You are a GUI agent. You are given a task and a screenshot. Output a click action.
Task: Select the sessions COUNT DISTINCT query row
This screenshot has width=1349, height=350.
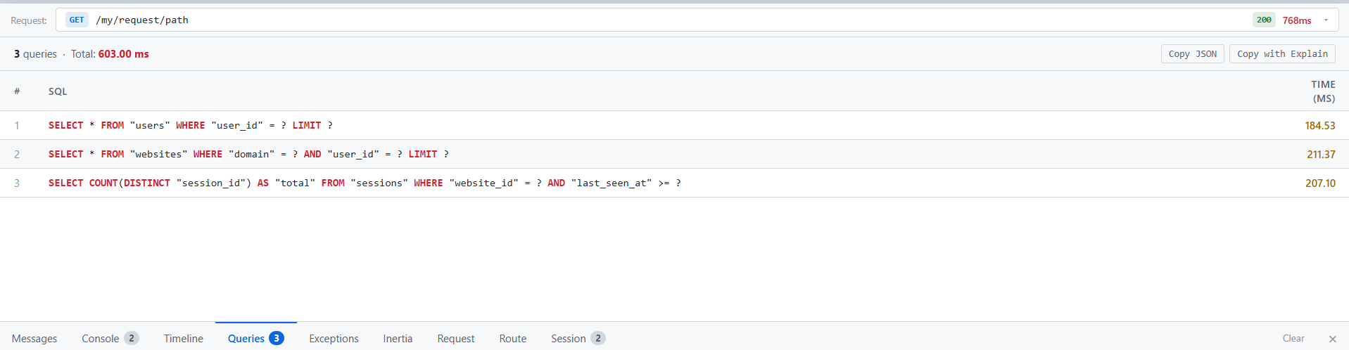coord(674,183)
